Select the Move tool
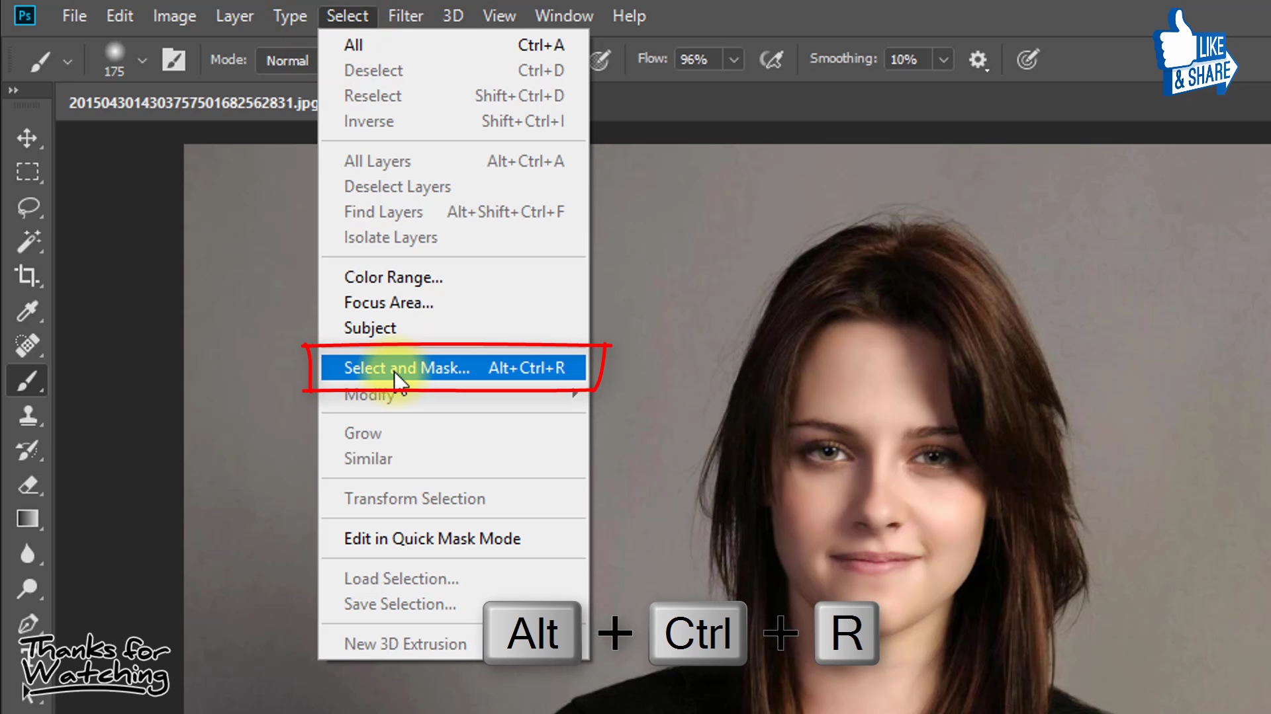The image size is (1271, 714). click(28, 138)
